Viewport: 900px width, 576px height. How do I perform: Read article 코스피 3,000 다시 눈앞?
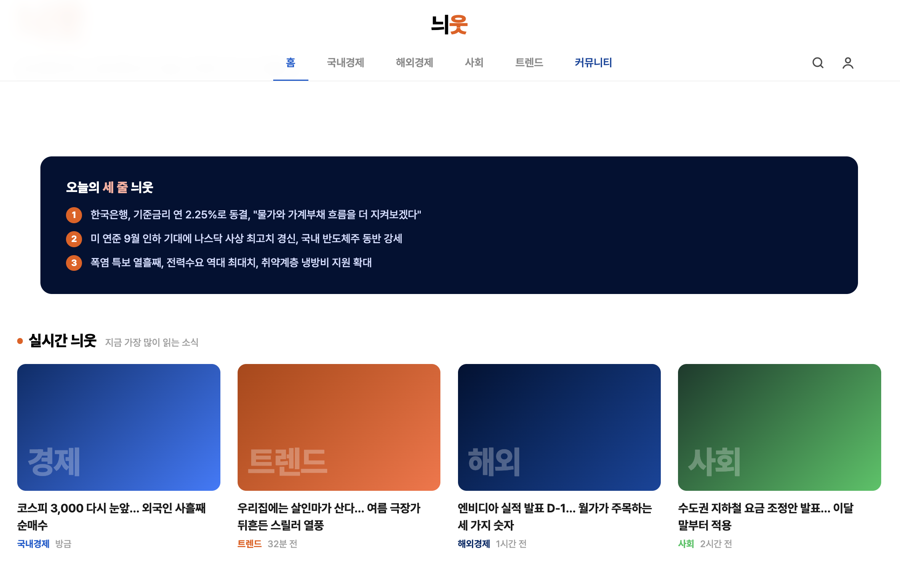point(111,516)
